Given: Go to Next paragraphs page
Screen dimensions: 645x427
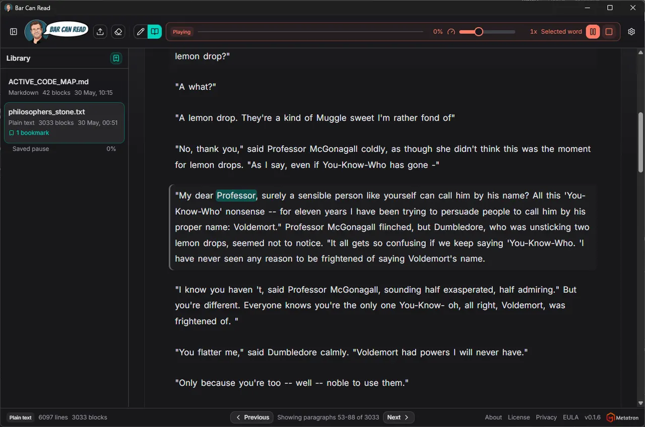Looking at the screenshot, I should [x=399, y=417].
